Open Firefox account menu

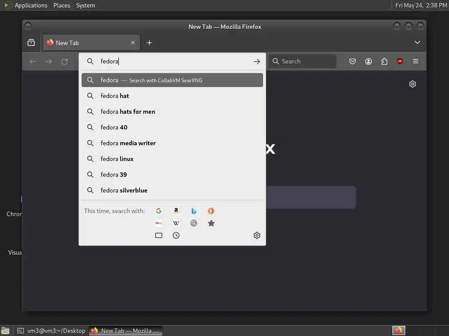click(x=368, y=61)
